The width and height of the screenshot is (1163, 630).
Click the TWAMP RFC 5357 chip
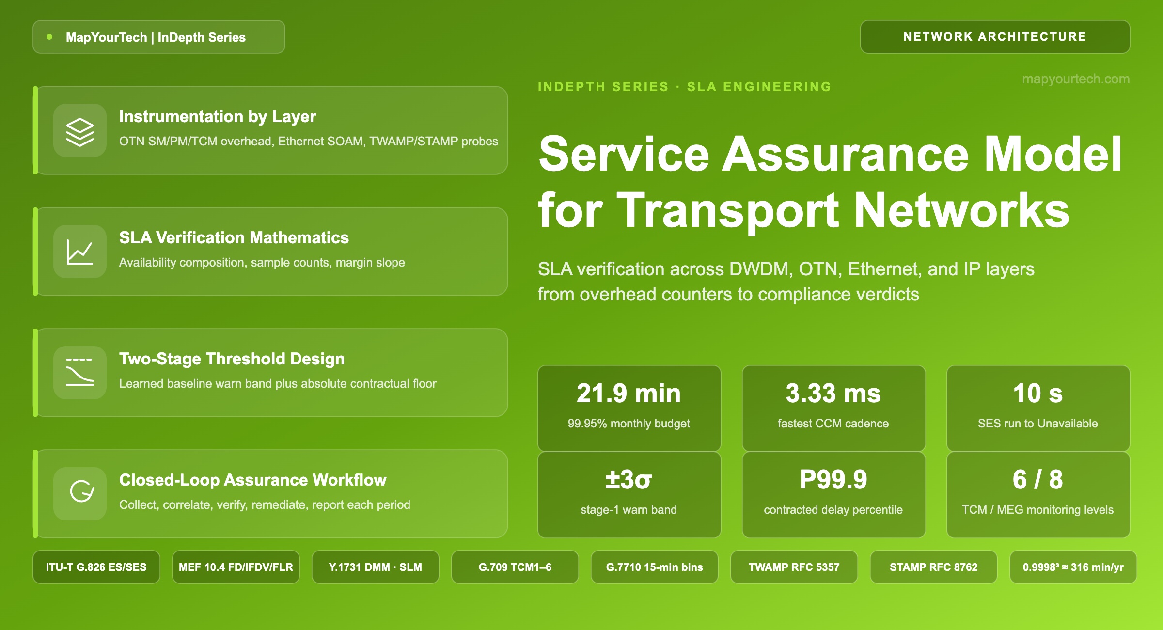pyautogui.click(x=794, y=567)
